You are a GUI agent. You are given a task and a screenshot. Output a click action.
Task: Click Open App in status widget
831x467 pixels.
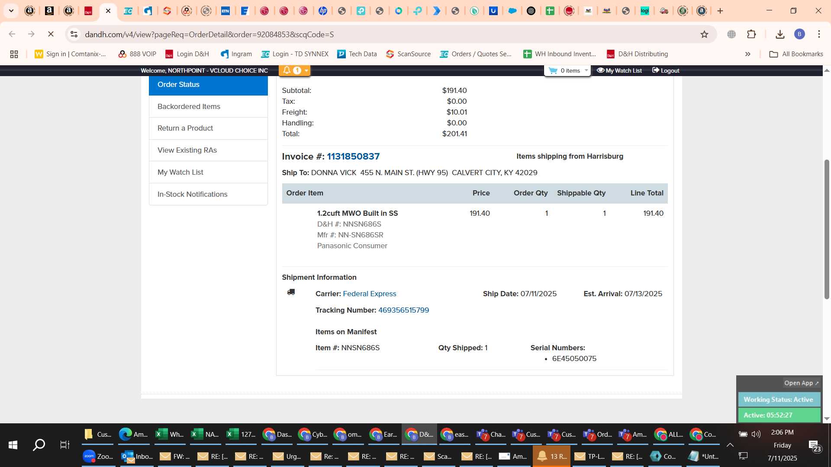(x=801, y=383)
